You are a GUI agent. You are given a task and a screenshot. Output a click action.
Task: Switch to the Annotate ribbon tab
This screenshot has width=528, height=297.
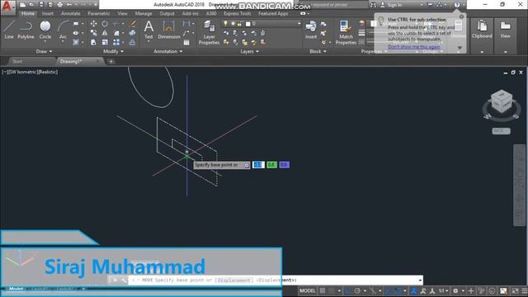[x=70, y=13]
